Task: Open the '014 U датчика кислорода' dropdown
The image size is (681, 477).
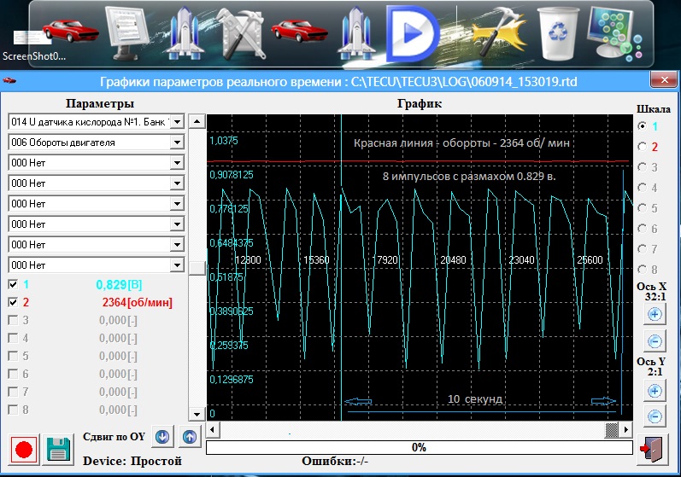Action: [x=177, y=122]
